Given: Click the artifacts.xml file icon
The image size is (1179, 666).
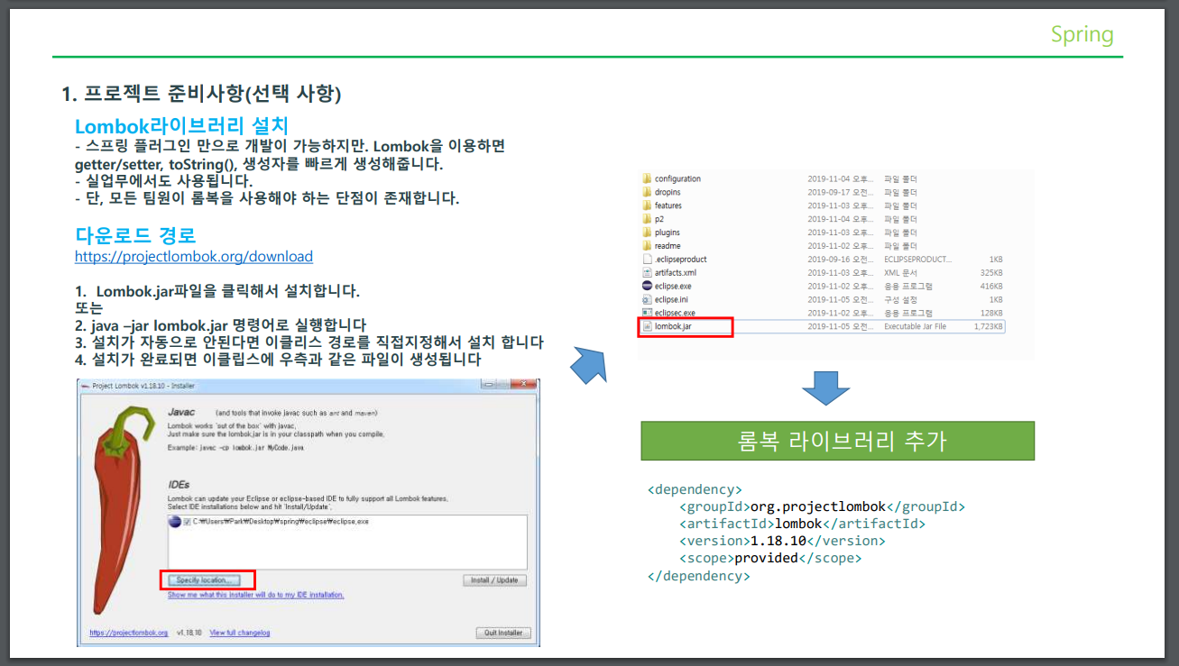Looking at the screenshot, I should [647, 272].
